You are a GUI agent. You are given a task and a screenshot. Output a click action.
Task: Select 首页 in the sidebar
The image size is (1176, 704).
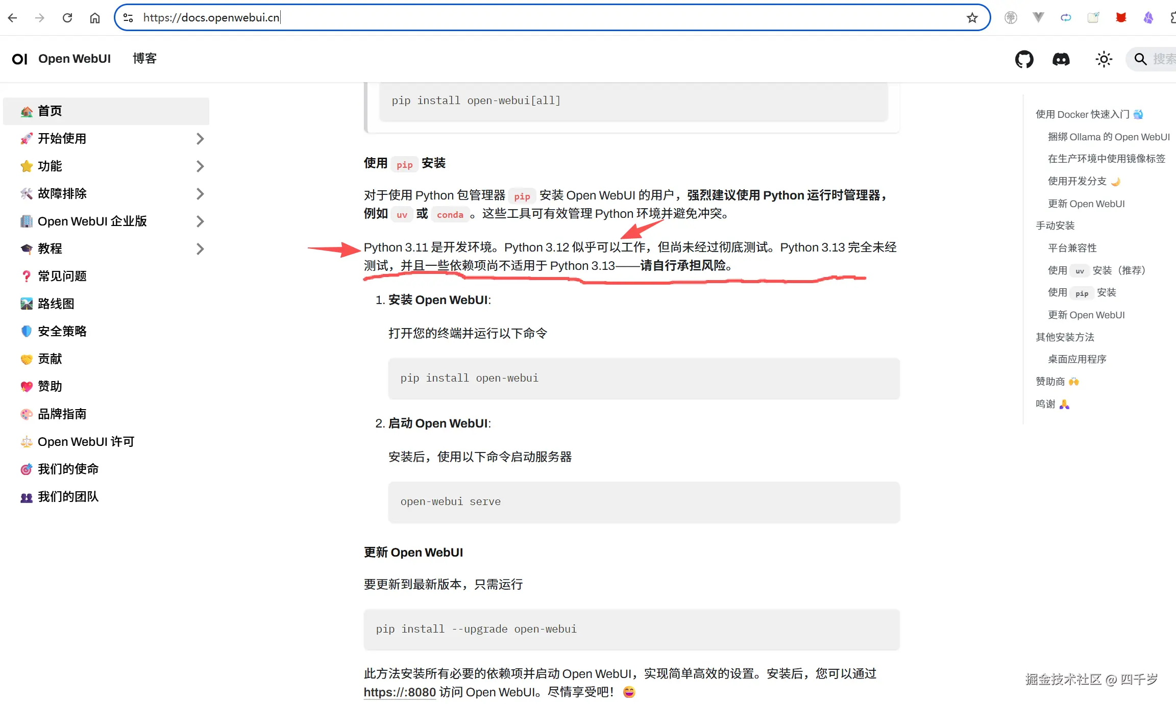(x=50, y=111)
